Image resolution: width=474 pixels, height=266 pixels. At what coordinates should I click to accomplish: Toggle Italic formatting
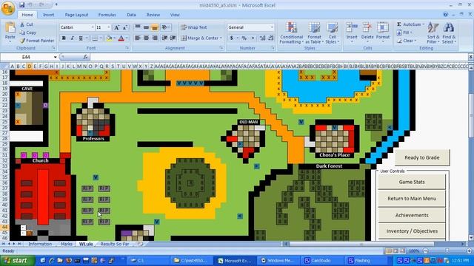point(72,38)
